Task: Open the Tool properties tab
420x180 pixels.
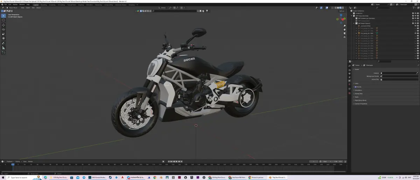Action: (349, 65)
